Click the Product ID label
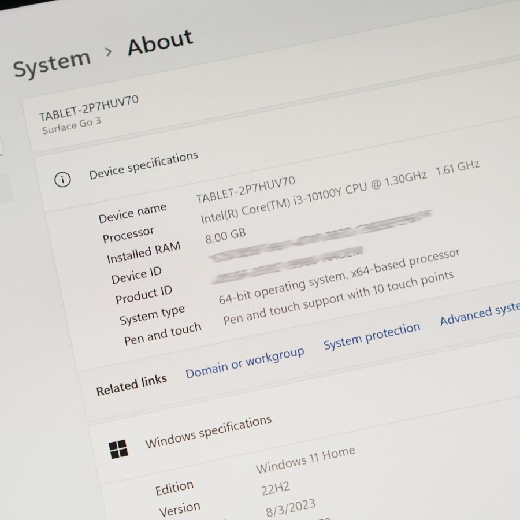 pos(144,295)
